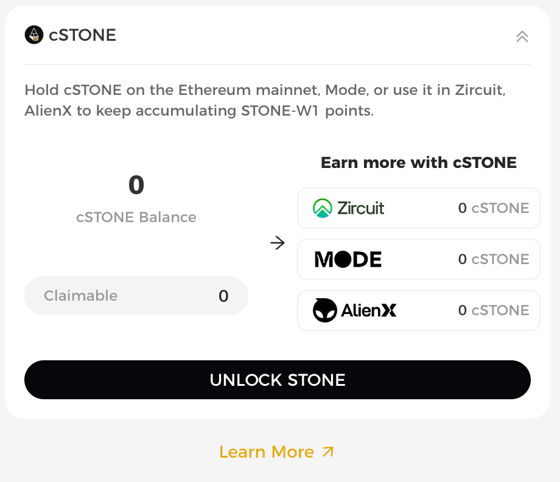
Task: Open the AlienX cSTONE card
Action: pyautogui.click(x=419, y=310)
